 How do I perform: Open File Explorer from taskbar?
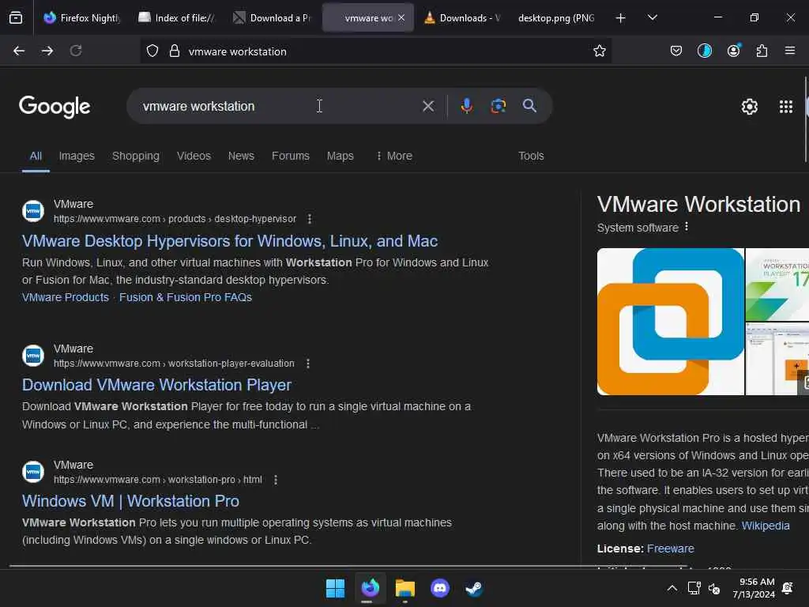405,588
